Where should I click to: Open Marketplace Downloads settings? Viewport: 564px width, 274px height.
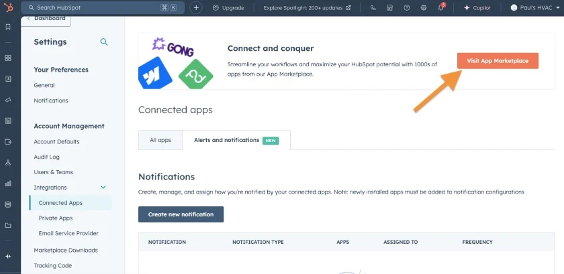pos(66,251)
